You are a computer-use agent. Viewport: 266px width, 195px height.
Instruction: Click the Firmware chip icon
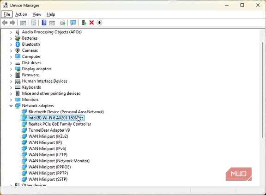(x=18, y=75)
